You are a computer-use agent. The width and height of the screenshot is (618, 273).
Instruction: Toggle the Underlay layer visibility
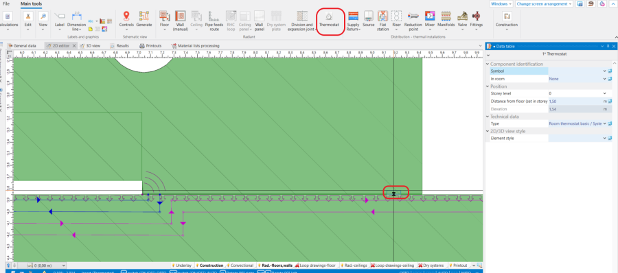click(182, 265)
